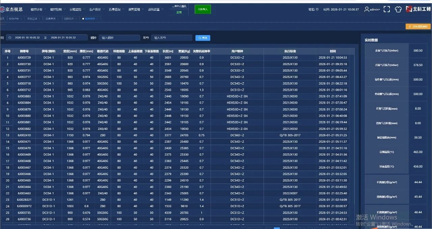Click the clock icon in date range field
Screen dimensions: 432x229
(x=10, y=38)
